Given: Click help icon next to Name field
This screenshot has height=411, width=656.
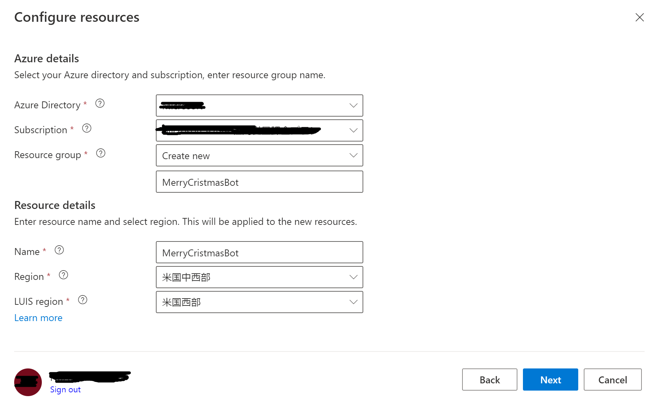Looking at the screenshot, I should point(59,250).
